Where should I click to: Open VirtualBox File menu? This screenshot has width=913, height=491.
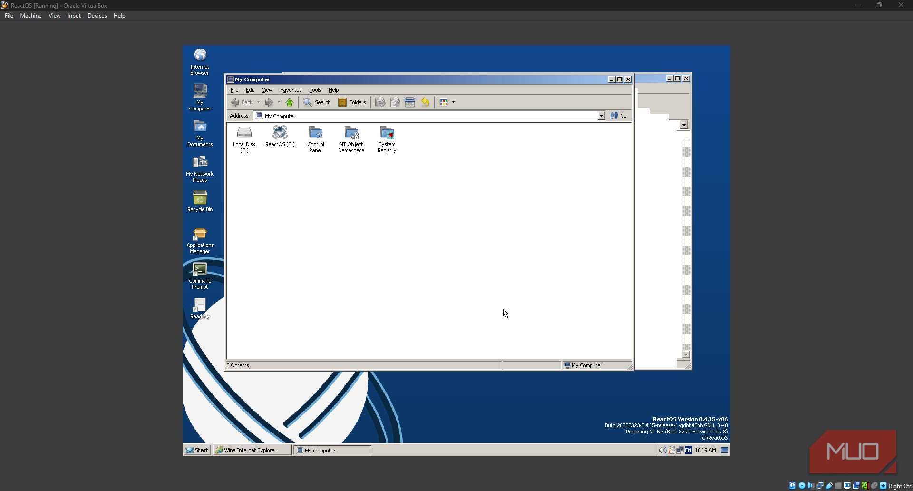(9, 16)
